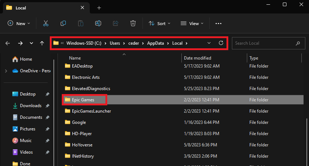This screenshot has width=309, height=166.
Task: Click the Local breadcrumb segment
Action: point(177,43)
